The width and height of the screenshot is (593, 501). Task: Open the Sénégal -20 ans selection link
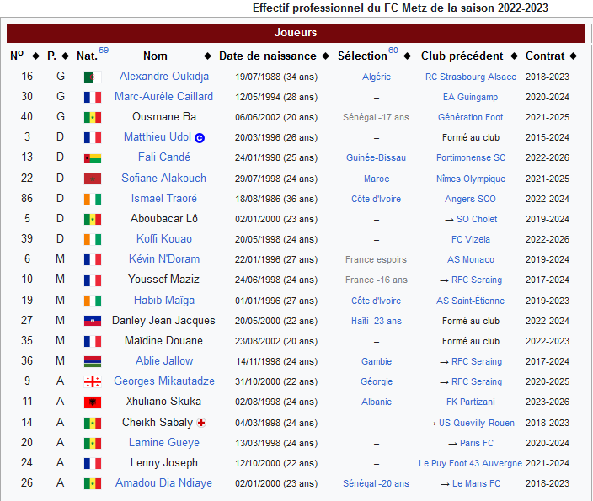(377, 483)
